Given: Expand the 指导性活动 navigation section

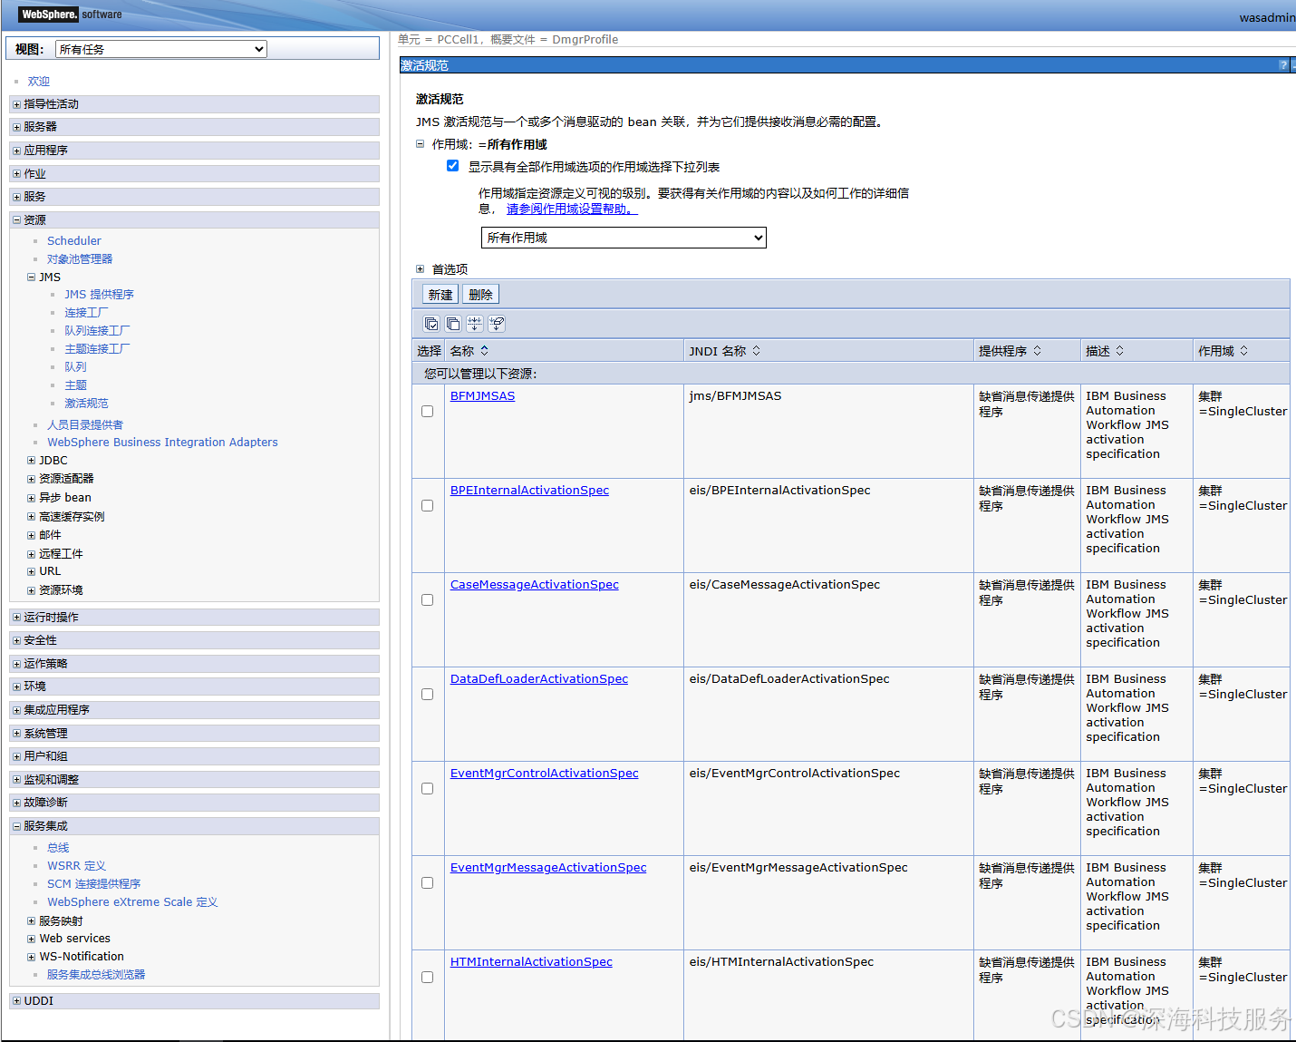Looking at the screenshot, I should click(16, 104).
